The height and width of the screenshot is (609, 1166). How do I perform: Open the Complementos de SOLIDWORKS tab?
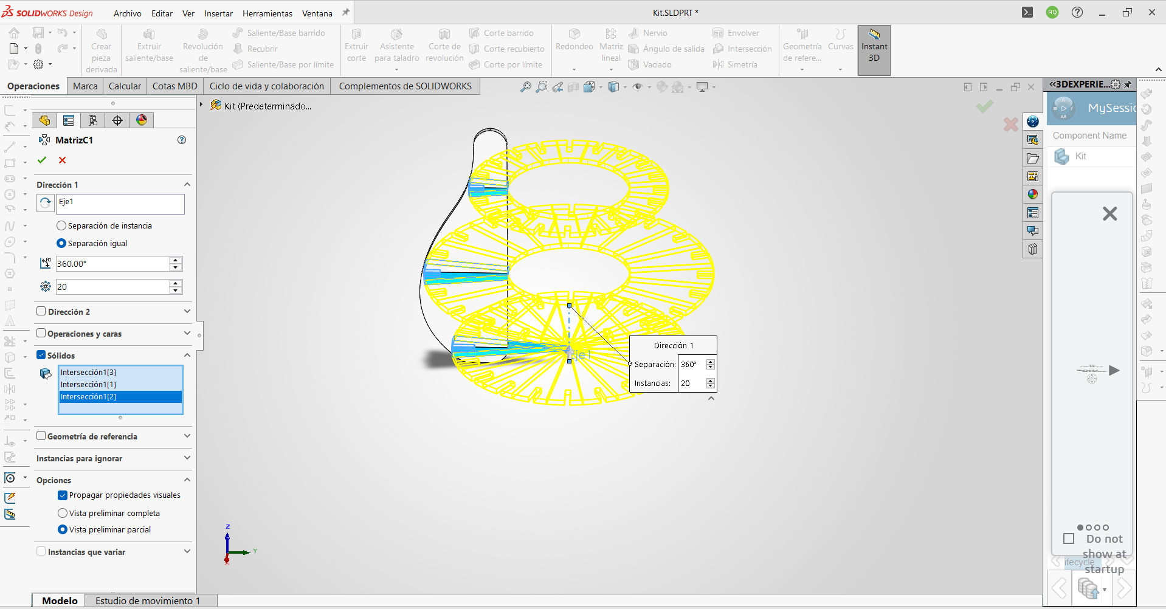(405, 86)
